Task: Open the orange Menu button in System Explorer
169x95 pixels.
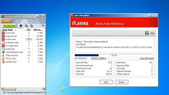Action: [x=7, y=21]
